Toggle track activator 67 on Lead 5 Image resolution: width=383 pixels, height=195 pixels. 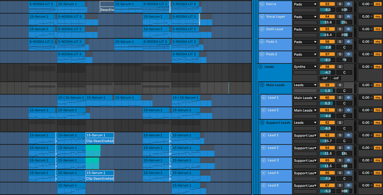click(327, 185)
